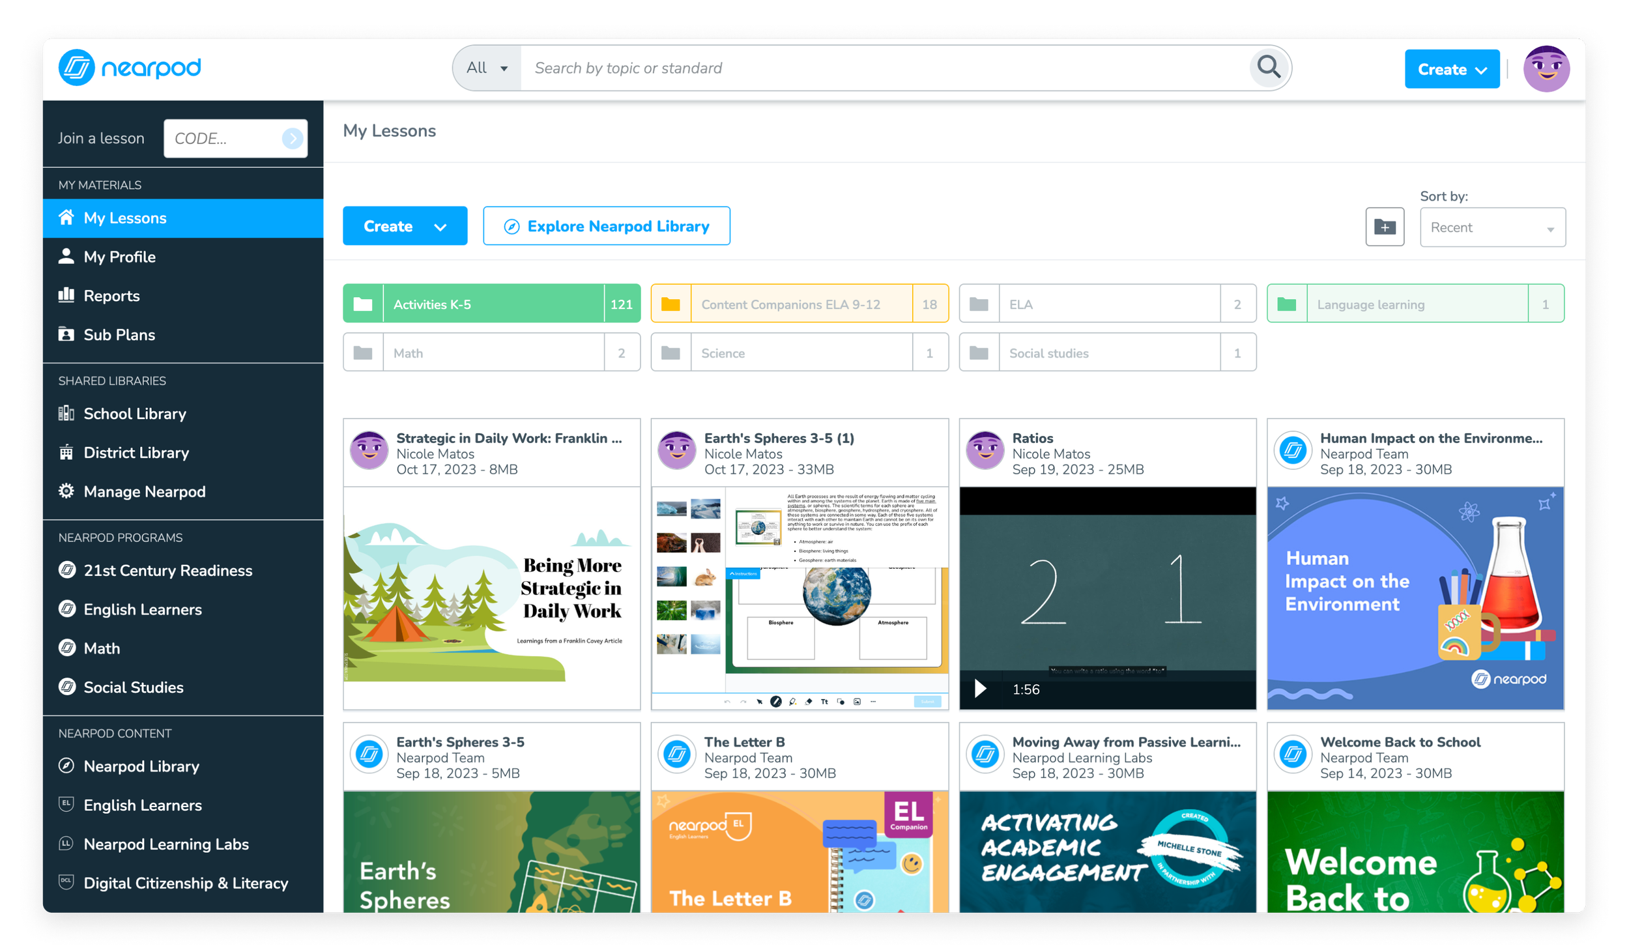Image resolution: width=1629 pixels, height=950 pixels.
Task: Open Human Impact on the Environment thumbnail
Action: pyautogui.click(x=1415, y=597)
